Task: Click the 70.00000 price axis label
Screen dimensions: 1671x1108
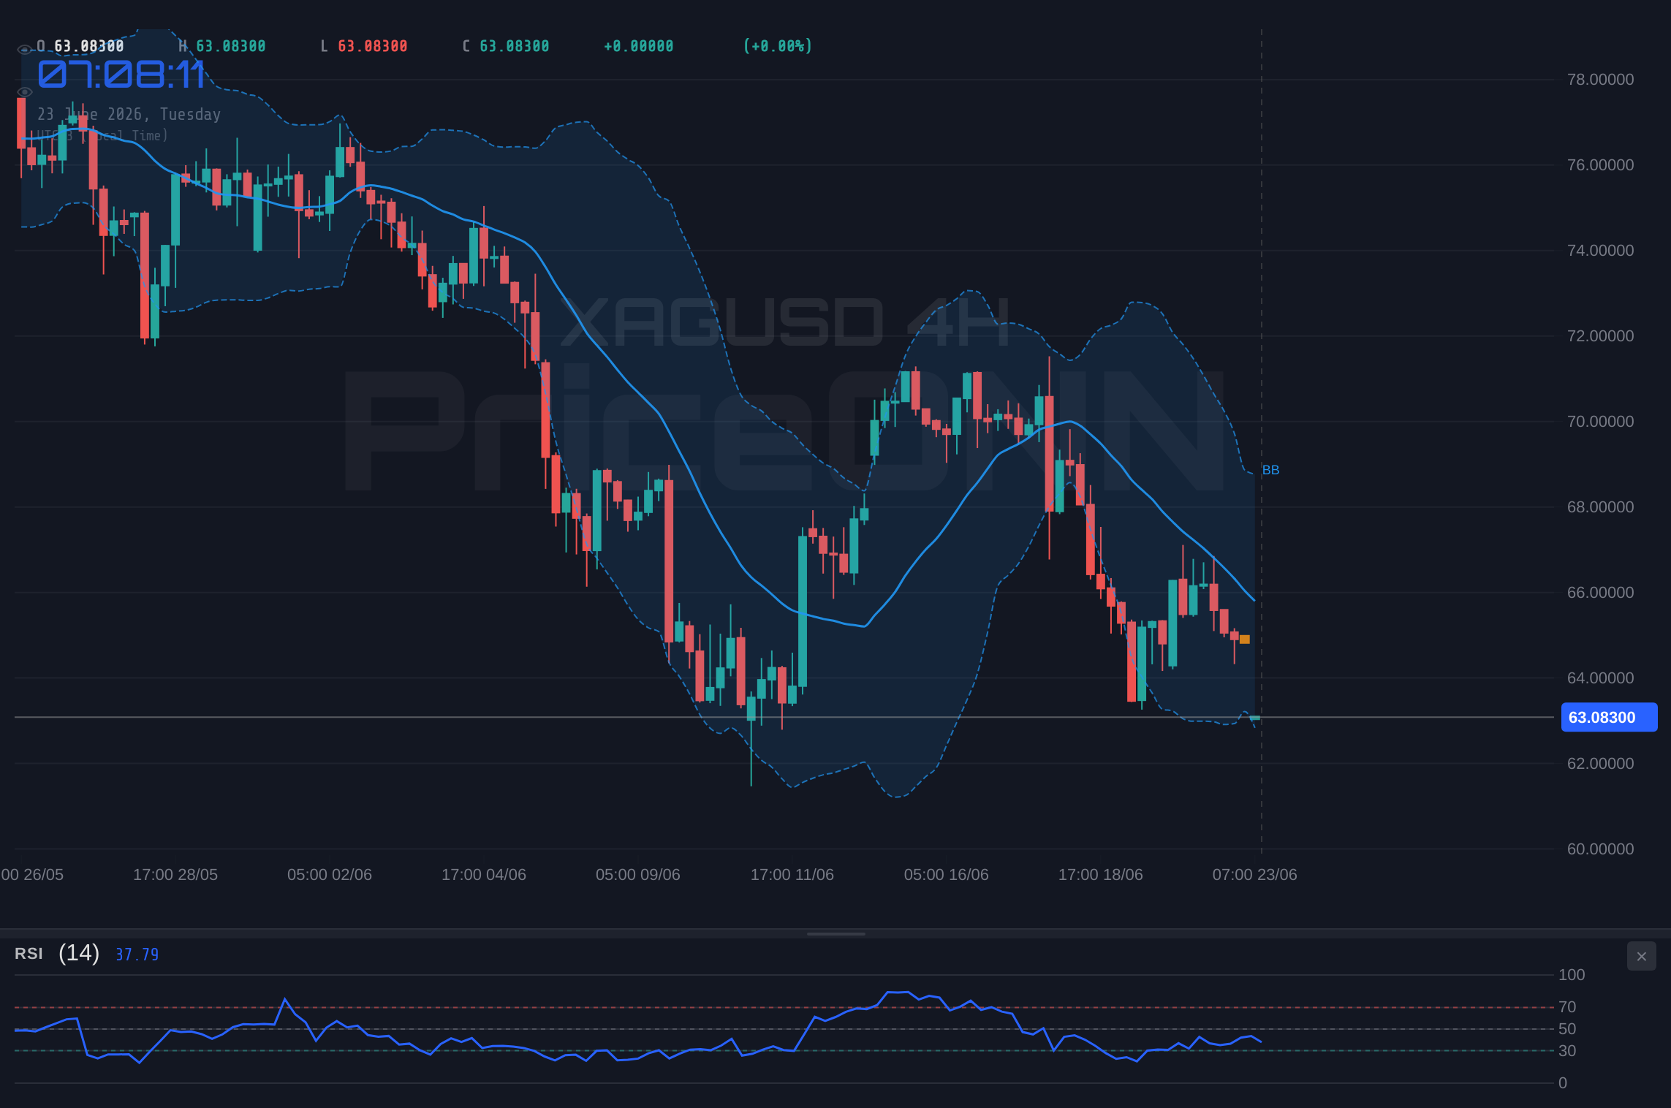Action: 1600,422
